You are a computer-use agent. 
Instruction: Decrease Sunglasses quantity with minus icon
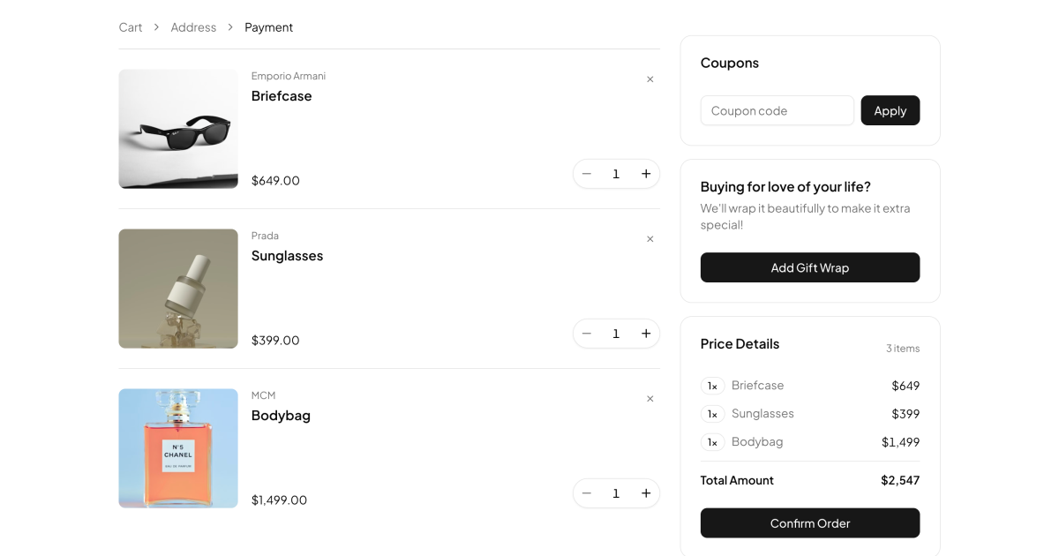[x=587, y=334]
